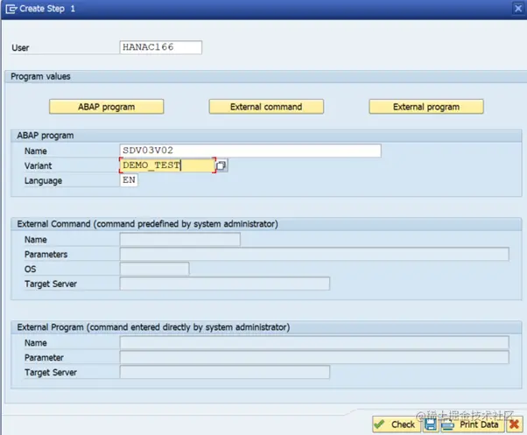This screenshot has height=435, width=527.
Task: Click the 'User' label
Action: 20,48
